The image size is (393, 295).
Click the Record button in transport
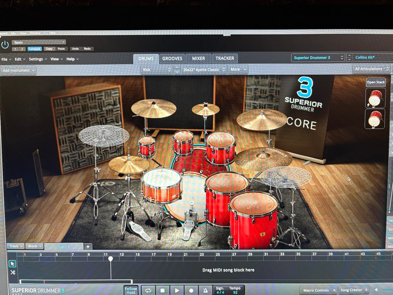pyautogui.click(x=191, y=290)
